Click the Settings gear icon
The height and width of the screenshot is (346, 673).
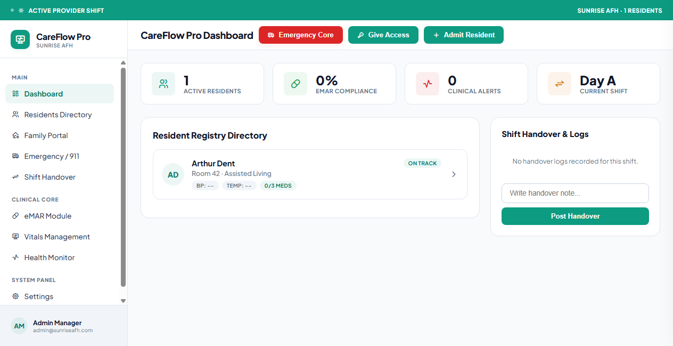[15, 296]
